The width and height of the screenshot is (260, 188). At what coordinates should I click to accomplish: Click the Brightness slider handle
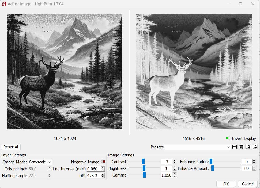144,168
